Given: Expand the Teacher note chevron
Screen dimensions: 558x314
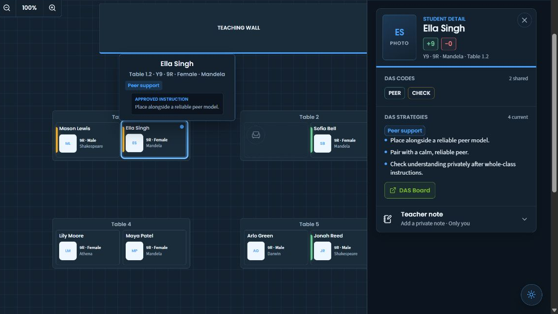Looking at the screenshot, I should pos(524,219).
